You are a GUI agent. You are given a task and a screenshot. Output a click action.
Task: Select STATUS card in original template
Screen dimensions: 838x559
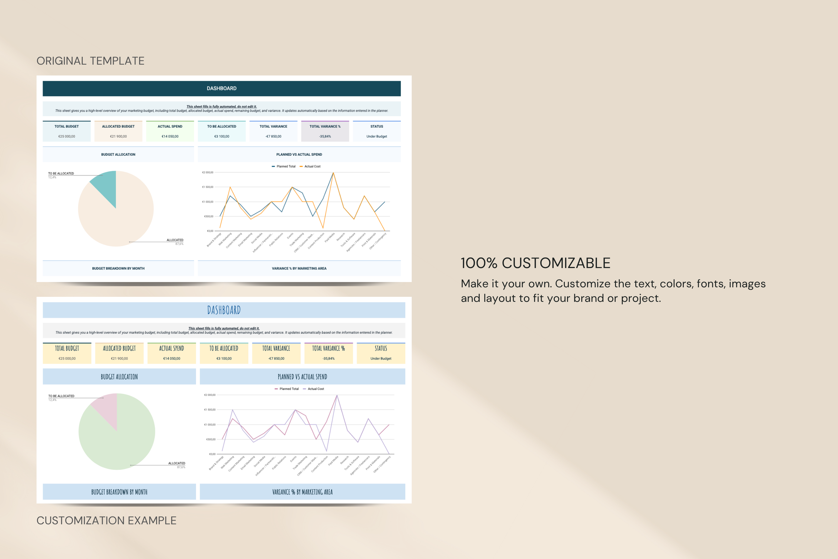[x=377, y=131]
